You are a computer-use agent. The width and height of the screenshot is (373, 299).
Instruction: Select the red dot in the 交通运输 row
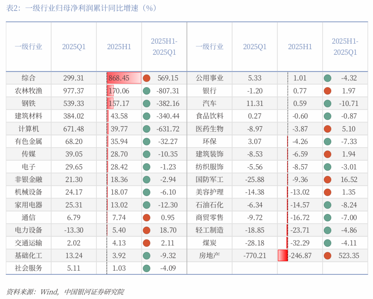click(x=146, y=243)
